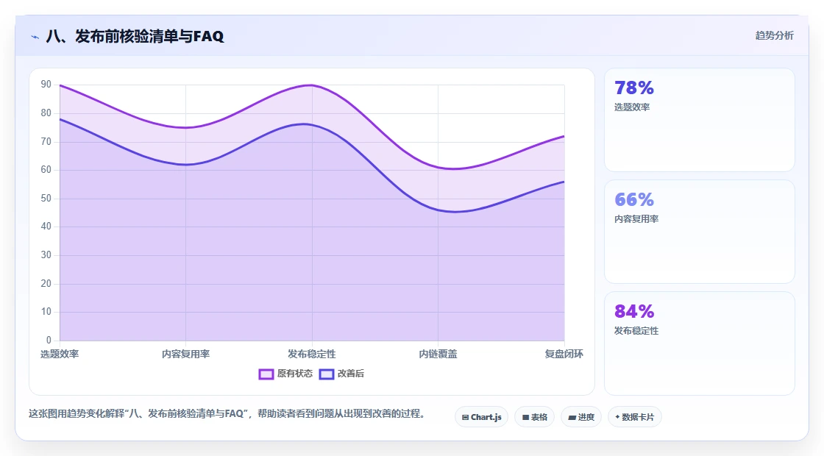Click the 进度 tag chip
Screen dimensions: 824x456
pyautogui.click(x=581, y=417)
